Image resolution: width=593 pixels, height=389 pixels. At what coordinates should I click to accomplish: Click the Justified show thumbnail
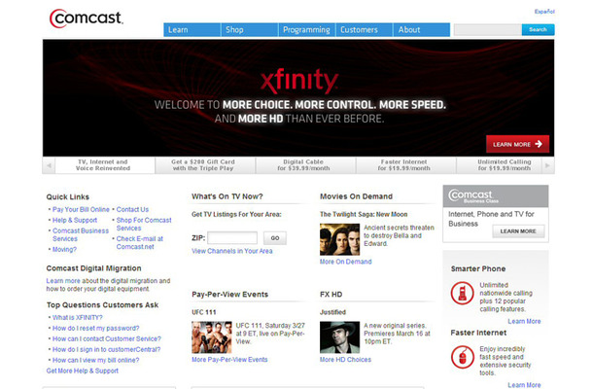[339, 337]
